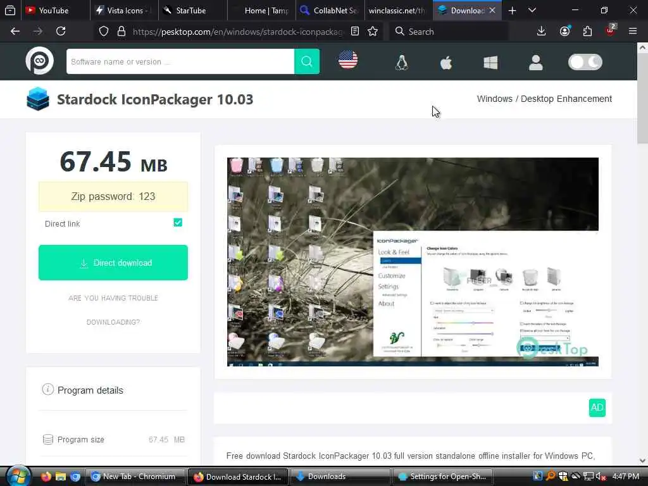Viewport: 648px width, 486px height.
Task: Click the Stardock IconPackager cube icon
Action: [x=37, y=99]
